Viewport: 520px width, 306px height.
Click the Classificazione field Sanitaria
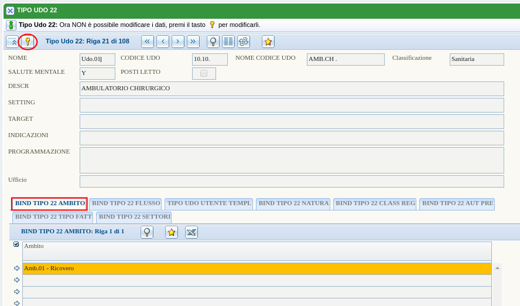click(x=477, y=59)
